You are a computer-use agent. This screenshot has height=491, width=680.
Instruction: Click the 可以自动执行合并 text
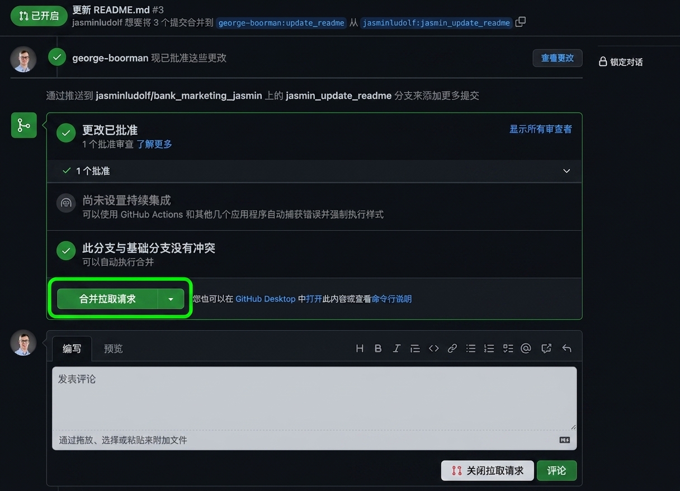click(x=118, y=262)
